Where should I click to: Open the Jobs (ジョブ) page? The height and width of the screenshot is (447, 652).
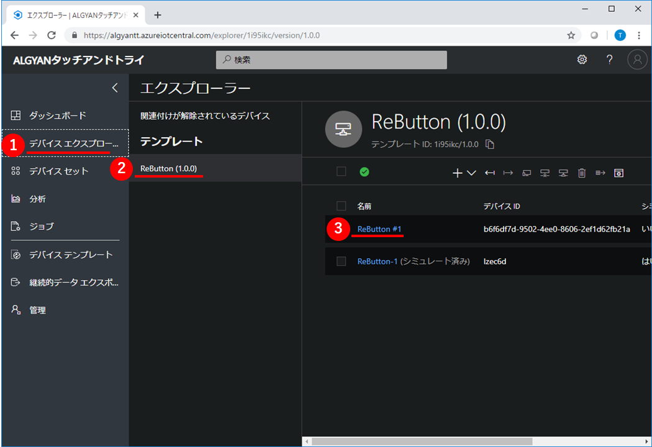point(42,226)
